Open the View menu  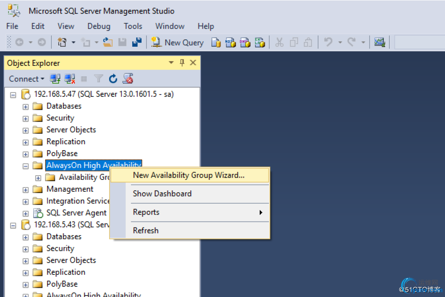click(x=66, y=26)
